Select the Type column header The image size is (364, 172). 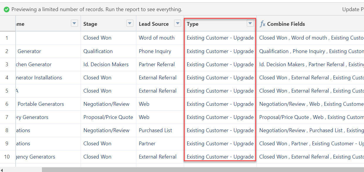[193, 24]
